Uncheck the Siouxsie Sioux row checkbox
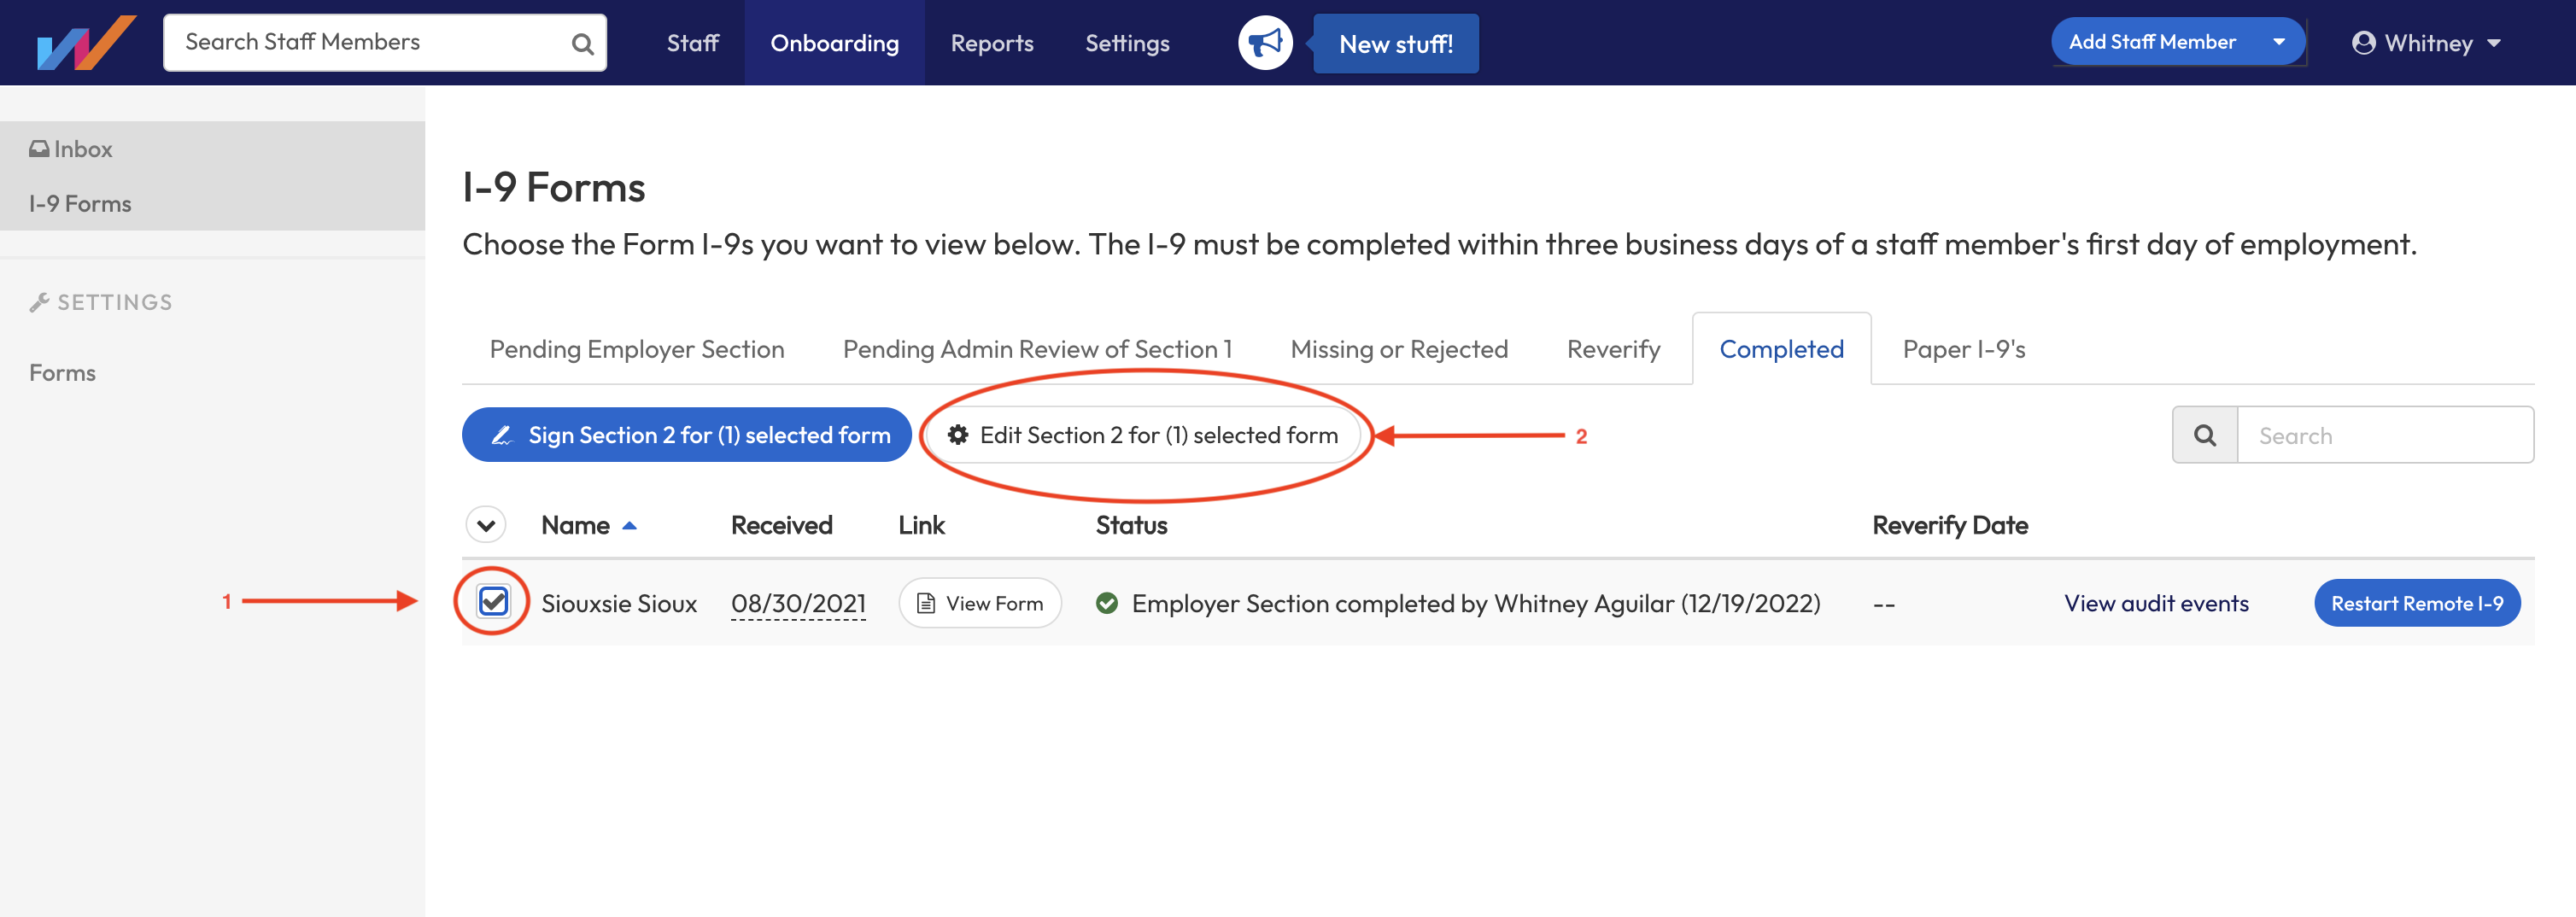This screenshot has width=2576, height=917. [x=493, y=601]
